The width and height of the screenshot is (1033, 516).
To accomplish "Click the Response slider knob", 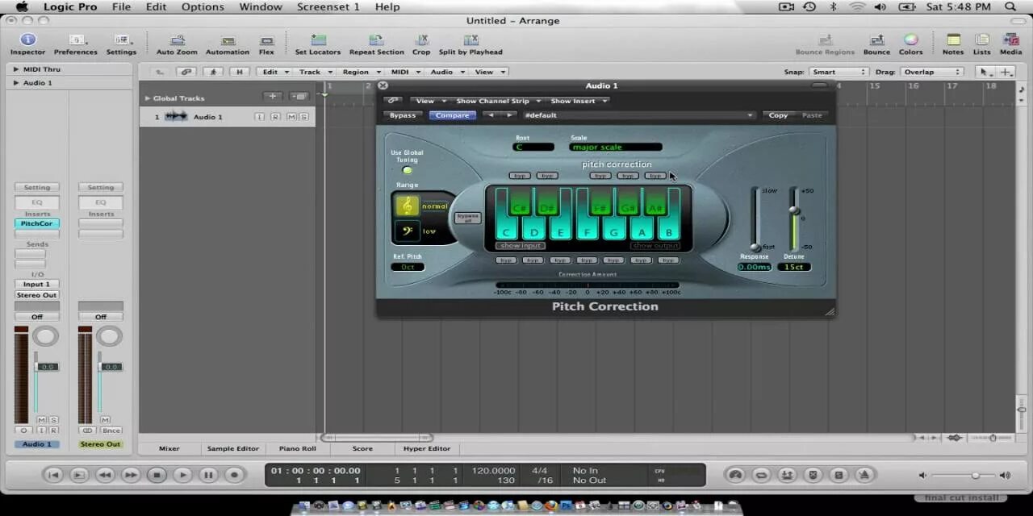I will (x=756, y=247).
